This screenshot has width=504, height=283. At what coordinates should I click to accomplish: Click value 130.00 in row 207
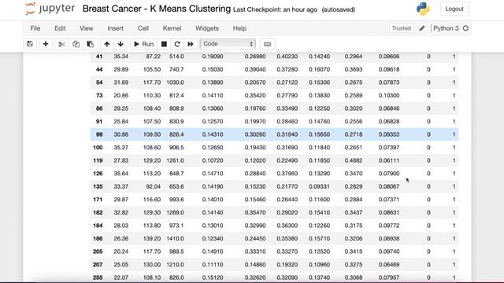point(152,265)
